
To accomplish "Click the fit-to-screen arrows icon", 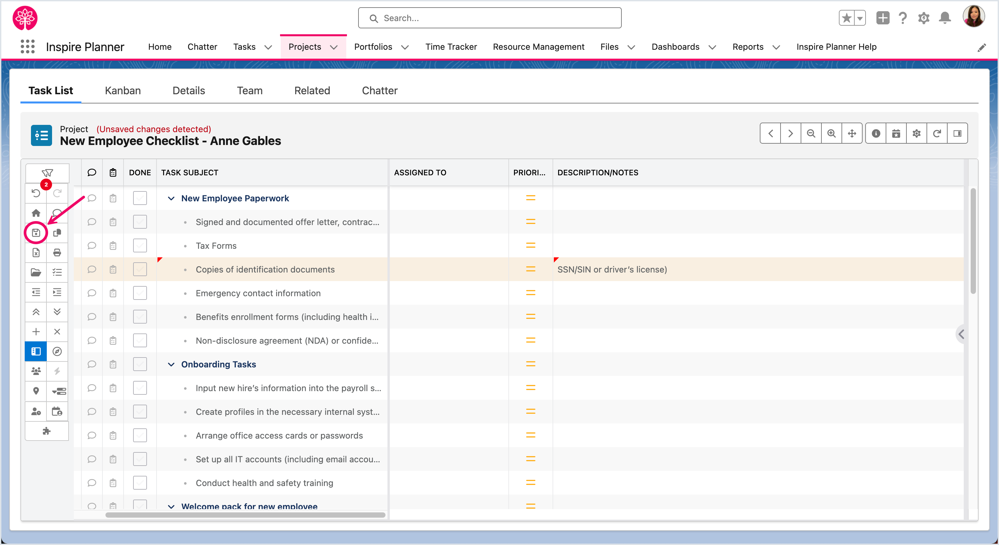I will pos(852,133).
